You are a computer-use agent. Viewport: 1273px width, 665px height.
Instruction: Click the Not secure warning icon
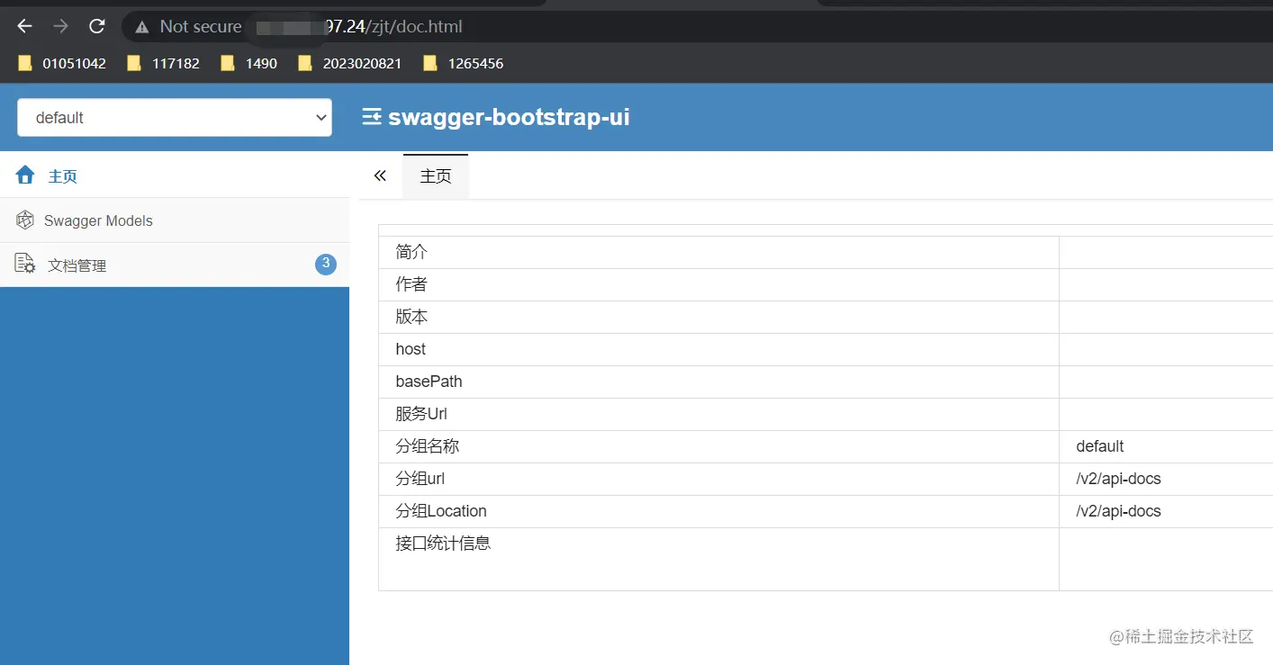click(x=141, y=27)
